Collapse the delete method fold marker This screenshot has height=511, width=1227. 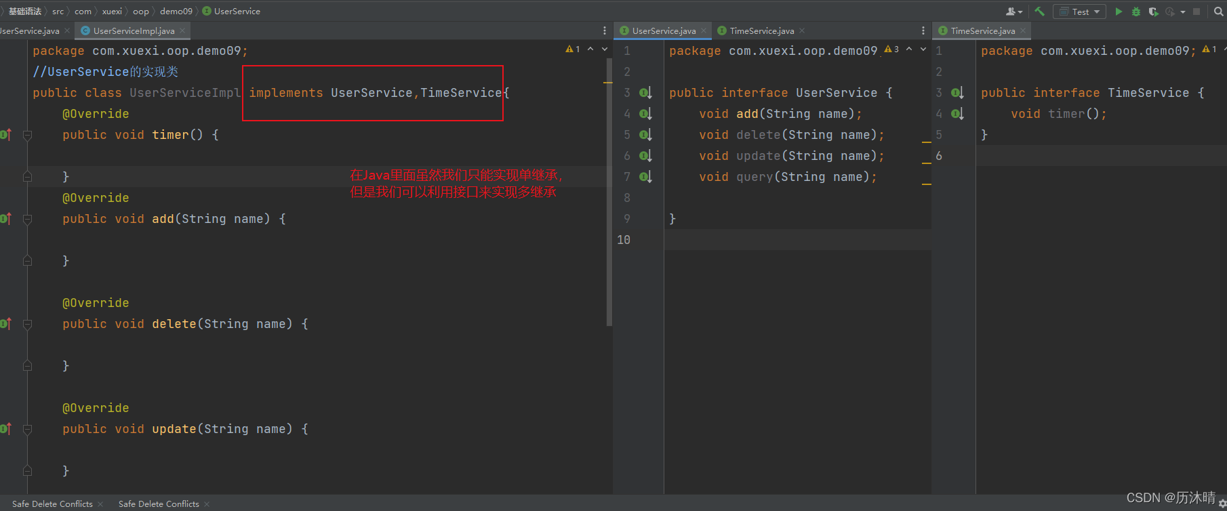(x=27, y=324)
